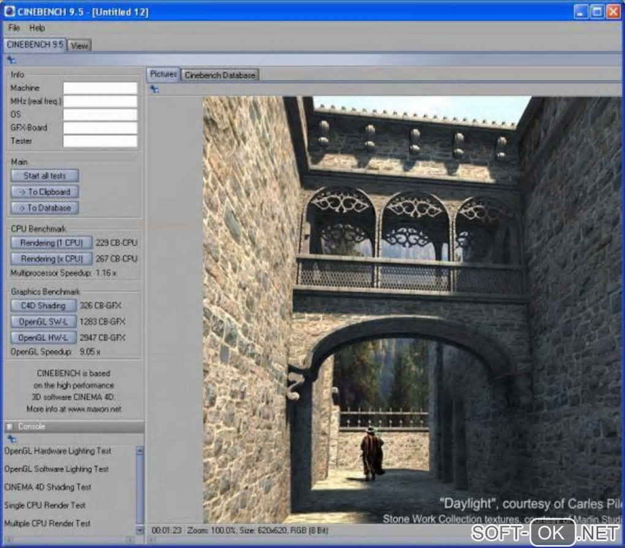Switch to the CINEBENCH 9.5 tab
625x548 pixels.
pyautogui.click(x=35, y=45)
